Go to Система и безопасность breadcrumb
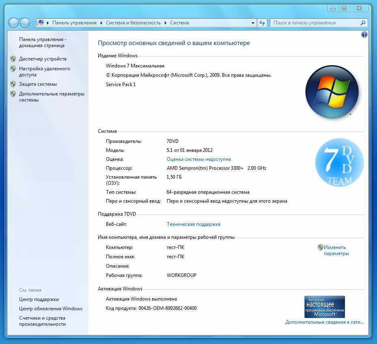Image resolution: width=377 pixels, height=344 pixels. [x=133, y=23]
